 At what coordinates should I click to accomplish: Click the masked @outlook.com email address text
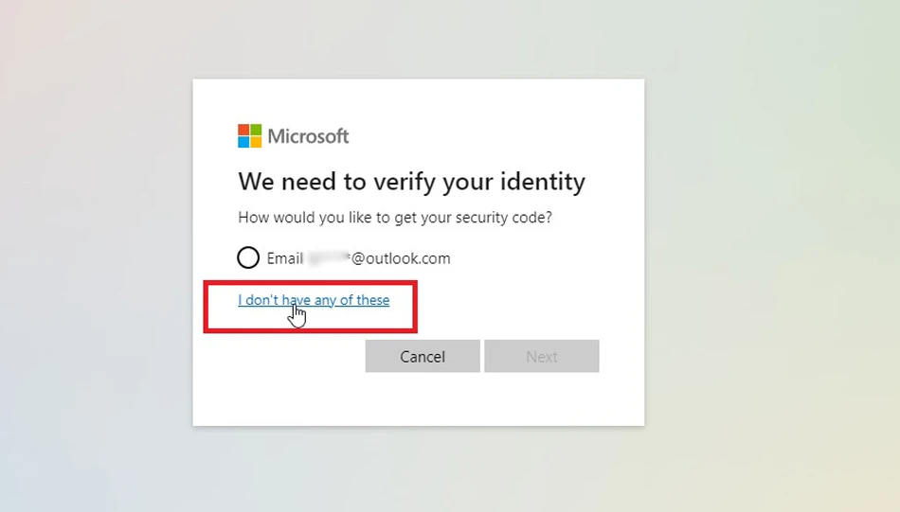click(379, 258)
